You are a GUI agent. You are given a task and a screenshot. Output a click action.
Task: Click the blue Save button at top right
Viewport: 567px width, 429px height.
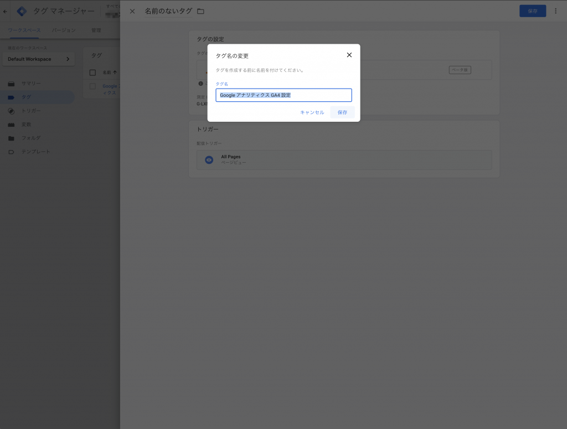532,11
